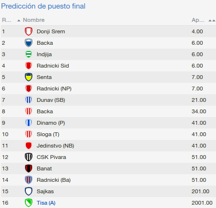Open the Predicción de puesto final heading link
Viewport: 216px width, 208px height.
[x=43, y=6]
